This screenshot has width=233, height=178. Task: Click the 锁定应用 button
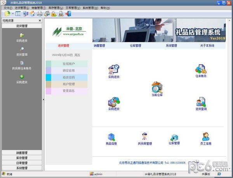[66, 70]
